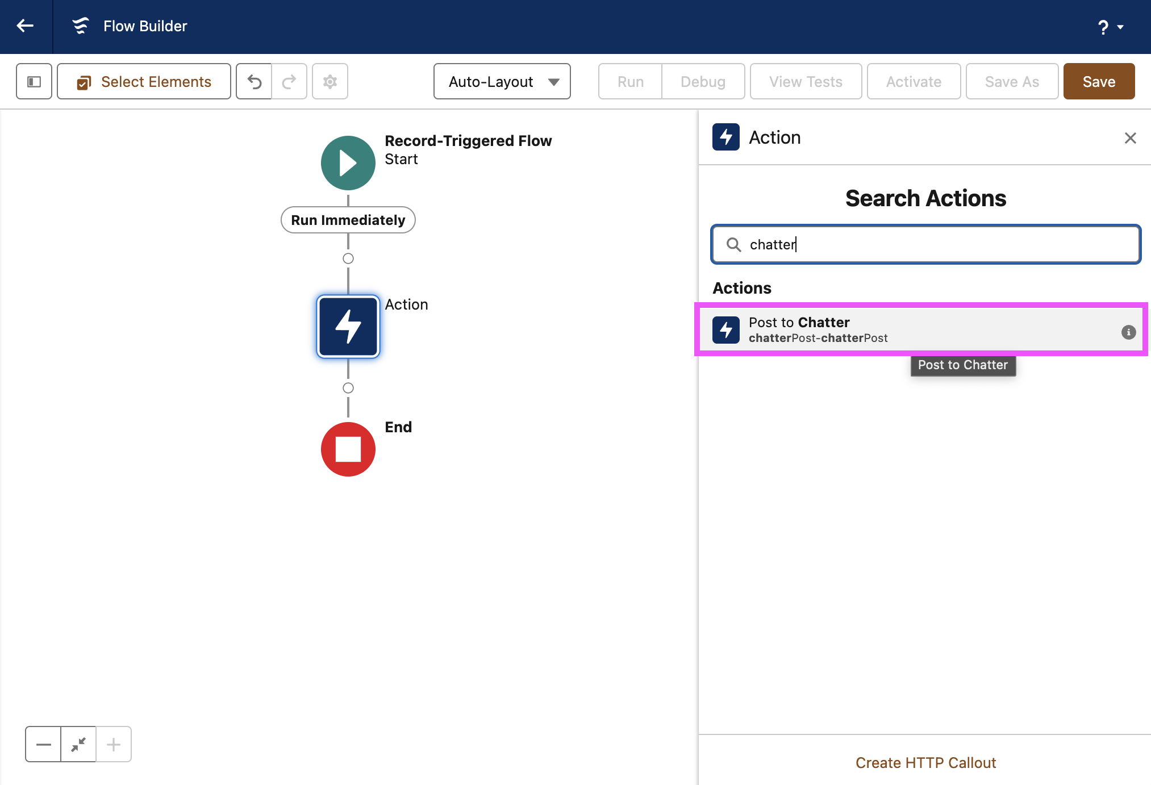Click add-element circle below Run Immediately
Image resolution: width=1151 pixels, height=785 pixels.
click(348, 258)
